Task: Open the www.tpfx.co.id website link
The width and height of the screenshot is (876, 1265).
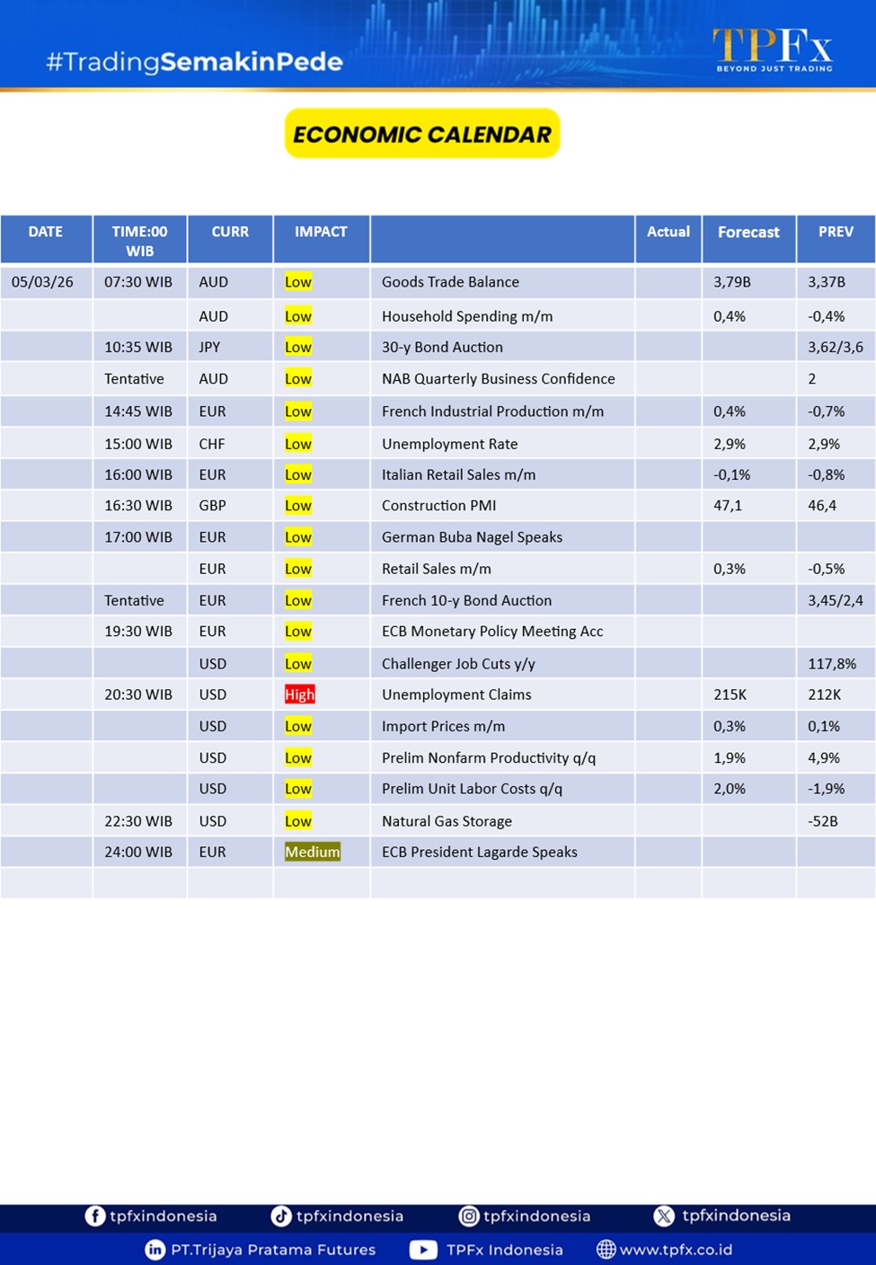Action: click(676, 1250)
